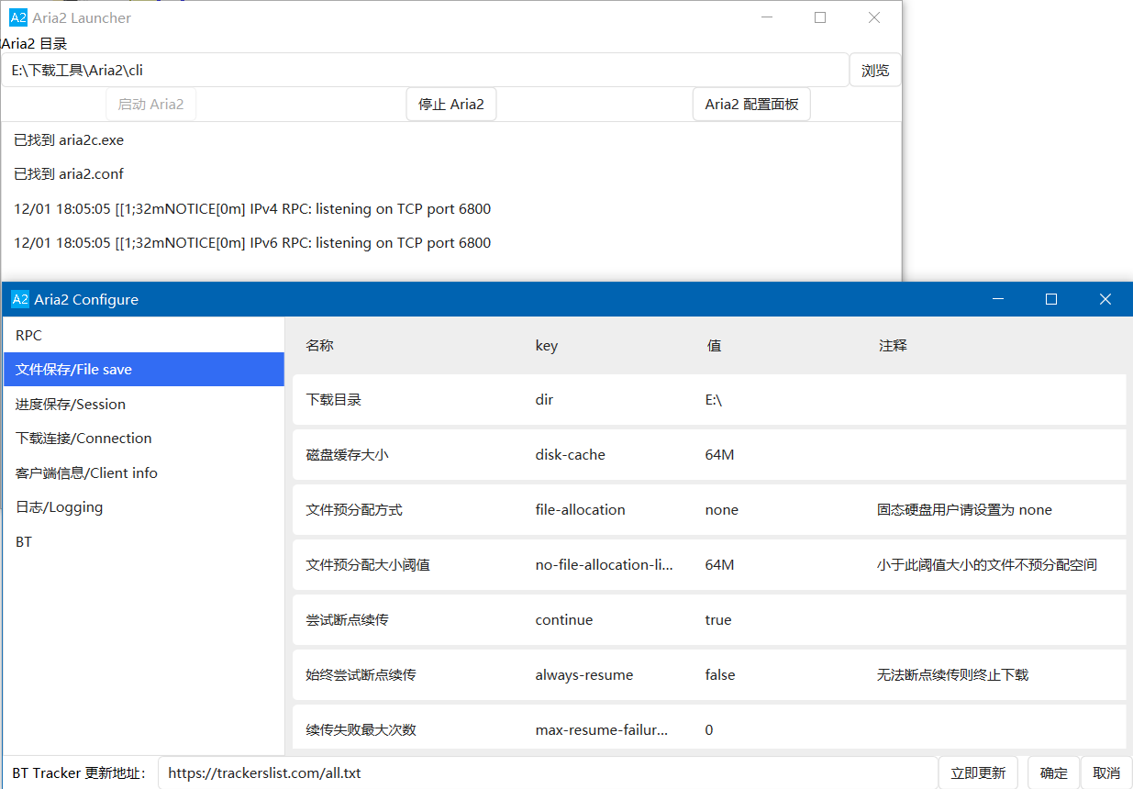Click log line 已找到 aria2.conf
The width and height of the screenshot is (1133, 789).
69,174
